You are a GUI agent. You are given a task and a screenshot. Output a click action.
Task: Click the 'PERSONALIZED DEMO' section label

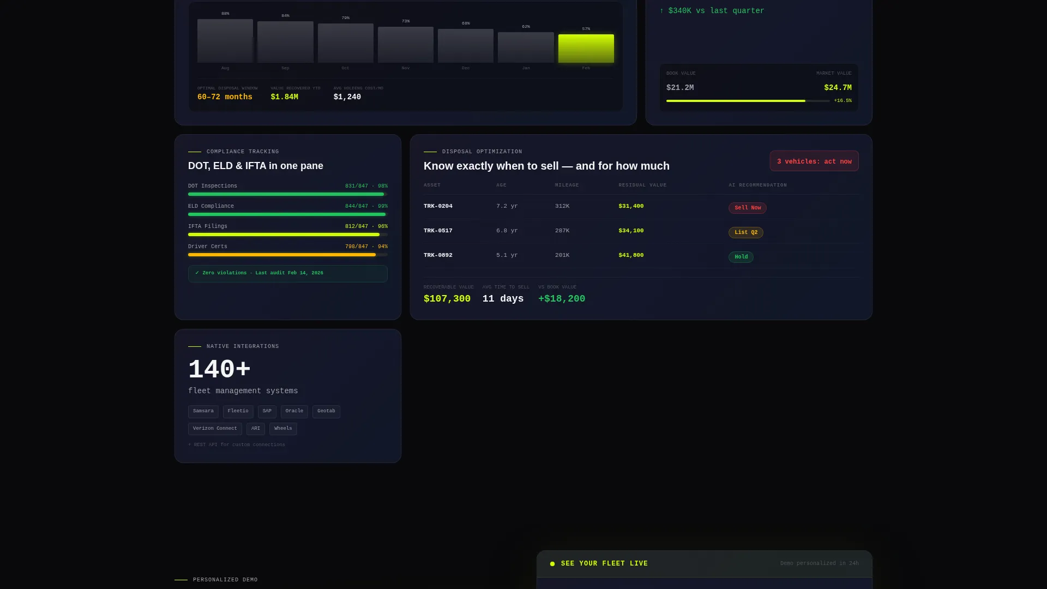225,580
